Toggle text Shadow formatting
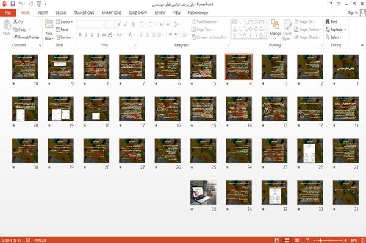366x243 pixels. coord(98,35)
